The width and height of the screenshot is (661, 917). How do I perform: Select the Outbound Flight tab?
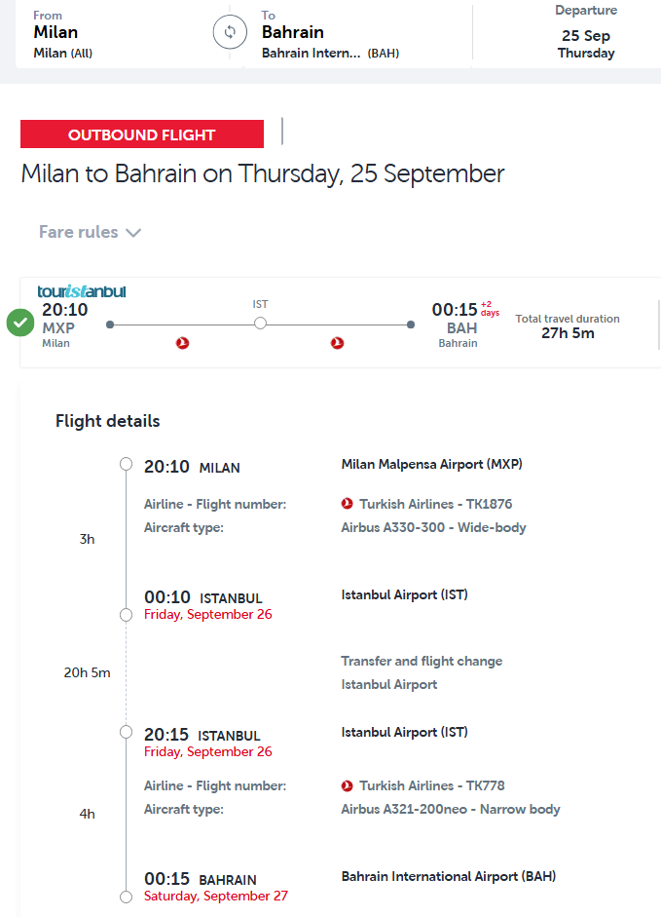point(142,134)
